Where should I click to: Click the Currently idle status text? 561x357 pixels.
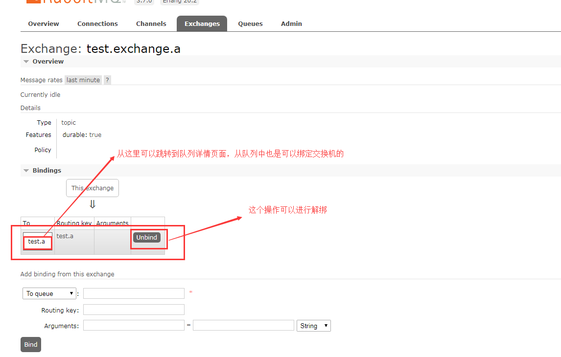(41, 95)
